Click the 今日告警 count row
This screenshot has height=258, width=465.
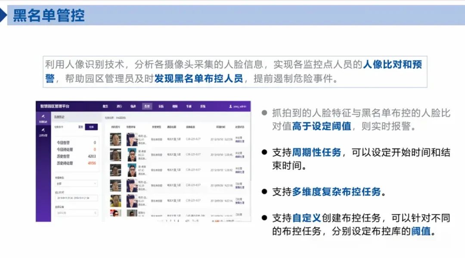[76, 142]
